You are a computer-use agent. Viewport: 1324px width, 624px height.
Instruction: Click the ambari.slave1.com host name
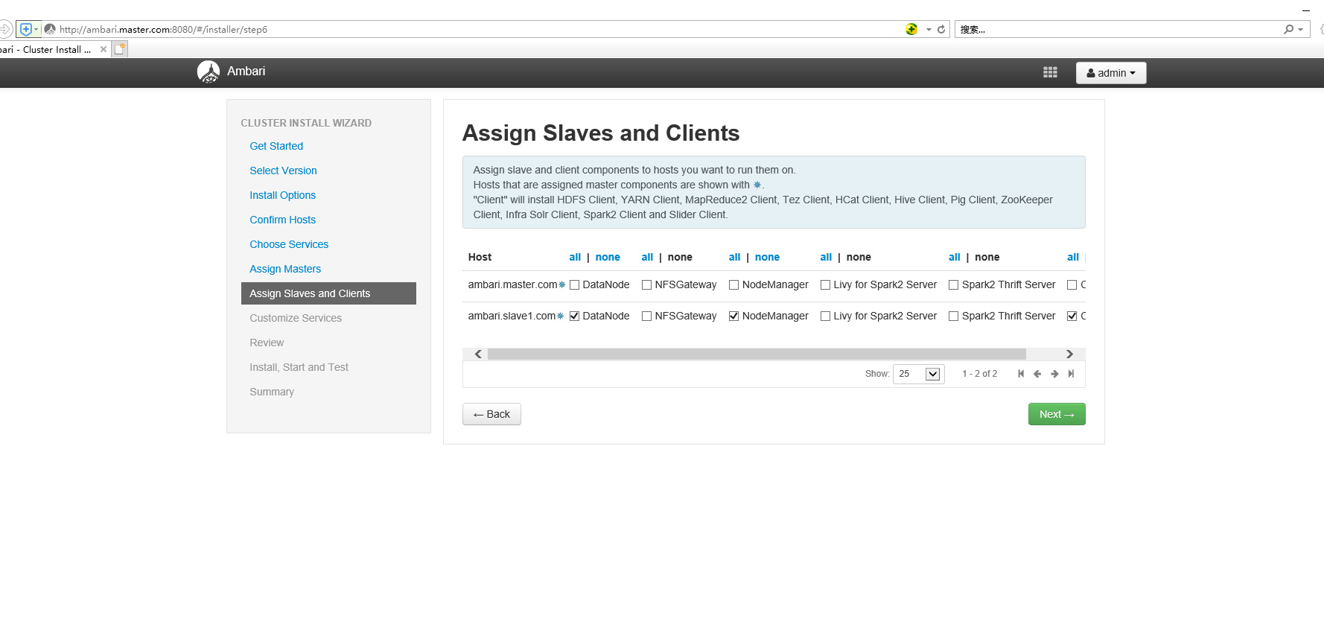[512, 316]
